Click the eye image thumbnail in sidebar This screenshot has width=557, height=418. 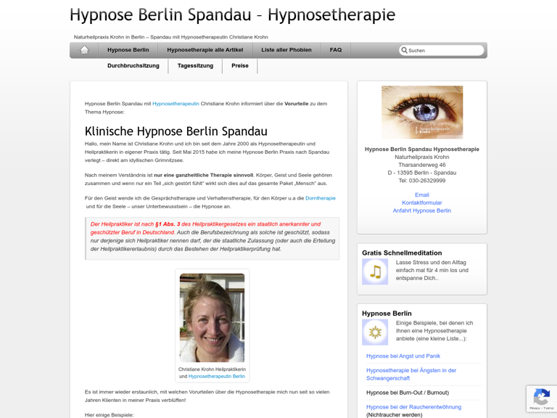[x=422, y=112]
